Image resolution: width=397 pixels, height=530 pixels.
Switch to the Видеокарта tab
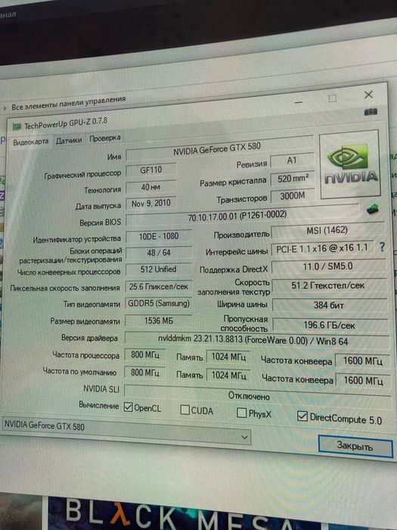click(x=30, y=142)
